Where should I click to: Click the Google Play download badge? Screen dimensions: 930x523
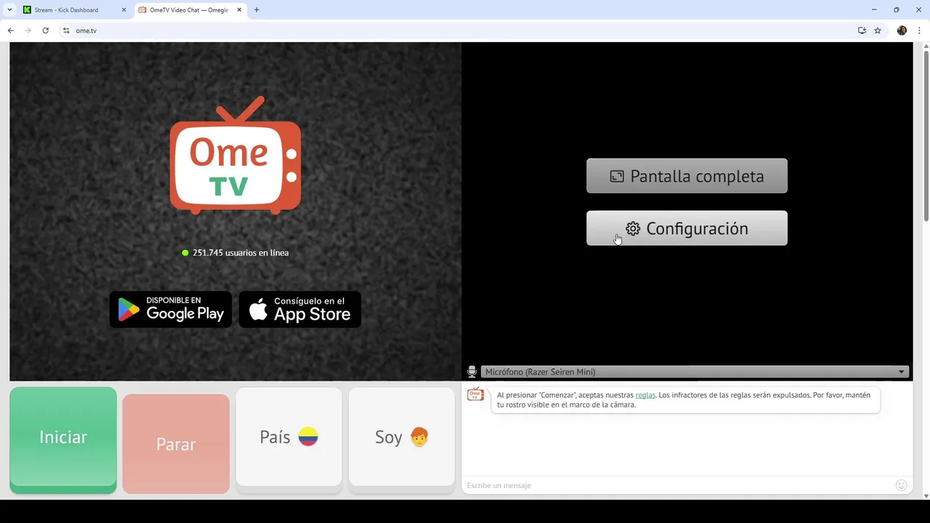click(171, 309)
